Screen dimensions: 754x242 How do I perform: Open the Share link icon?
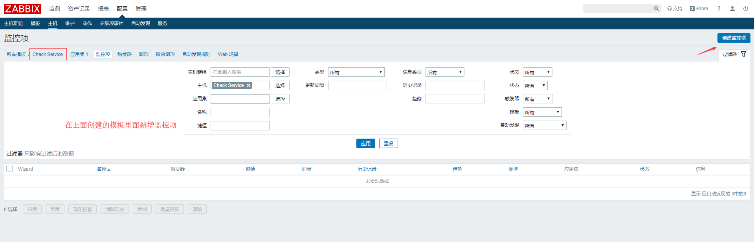pos(699,9)
